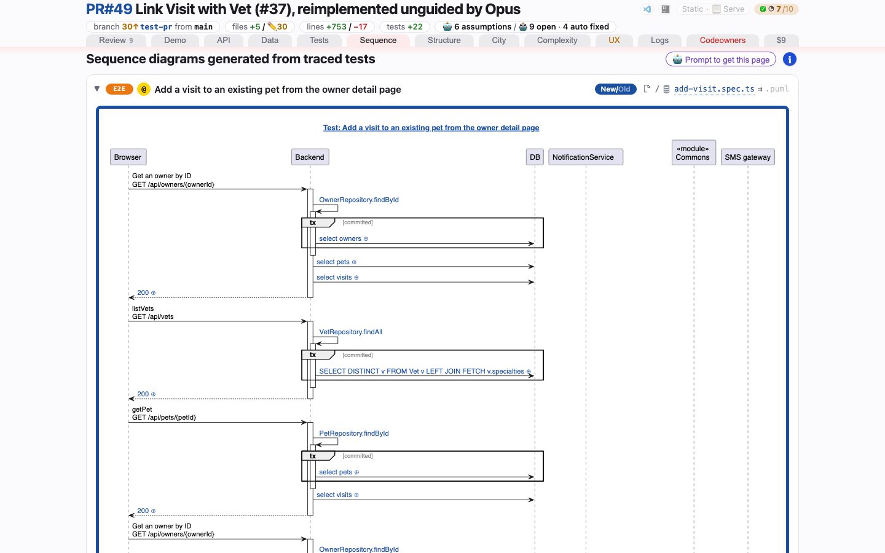Click the Serve page icon
The image size is (885, 553).
tap(717, 9)
